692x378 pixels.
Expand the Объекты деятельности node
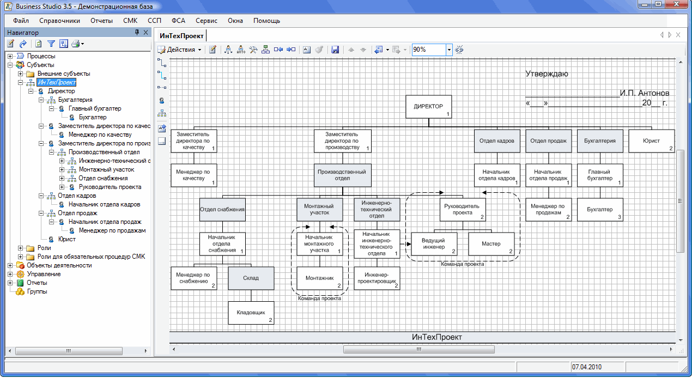click(10, 265)
